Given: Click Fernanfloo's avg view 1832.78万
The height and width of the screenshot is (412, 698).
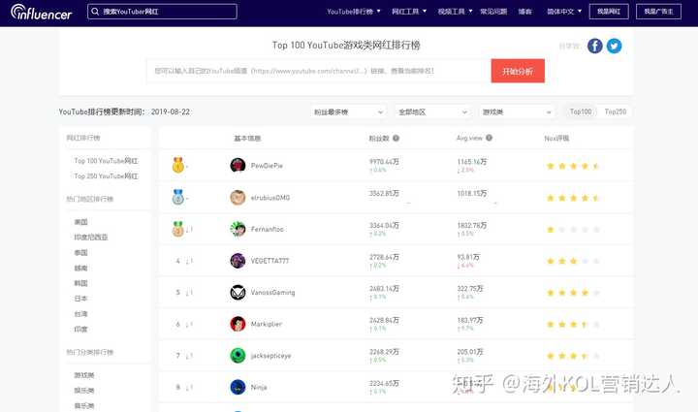Looking at the screenshot, I should coord(472,225).
